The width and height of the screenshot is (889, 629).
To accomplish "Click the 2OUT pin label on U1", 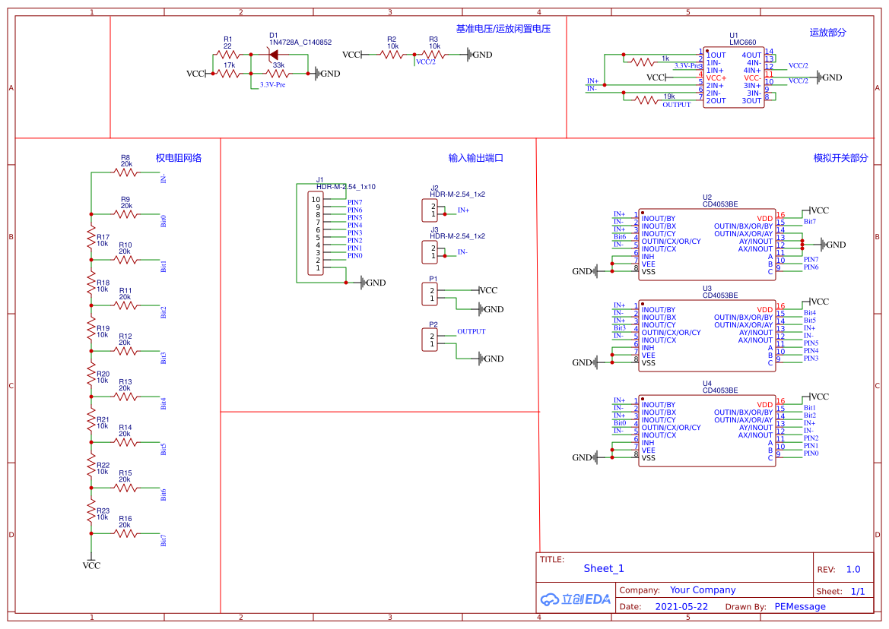I will coord(716,101).
